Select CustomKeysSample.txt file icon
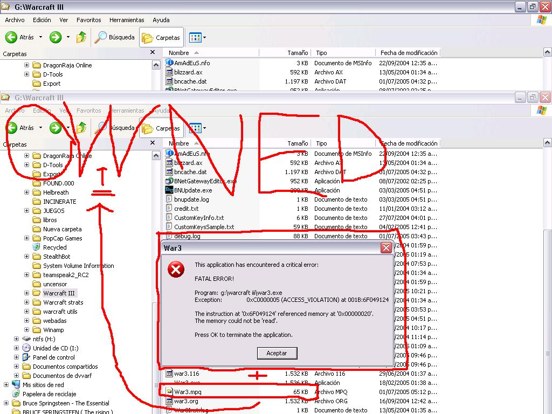This screenshot has height=414, width=552. [169, 227]
